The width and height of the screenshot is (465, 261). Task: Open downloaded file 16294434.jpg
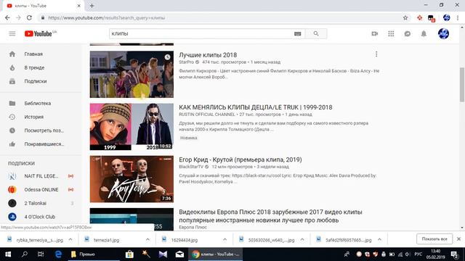click(x=184, y=240)
